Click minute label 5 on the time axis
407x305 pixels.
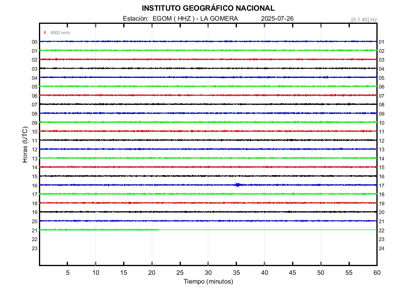coord(68,273)
